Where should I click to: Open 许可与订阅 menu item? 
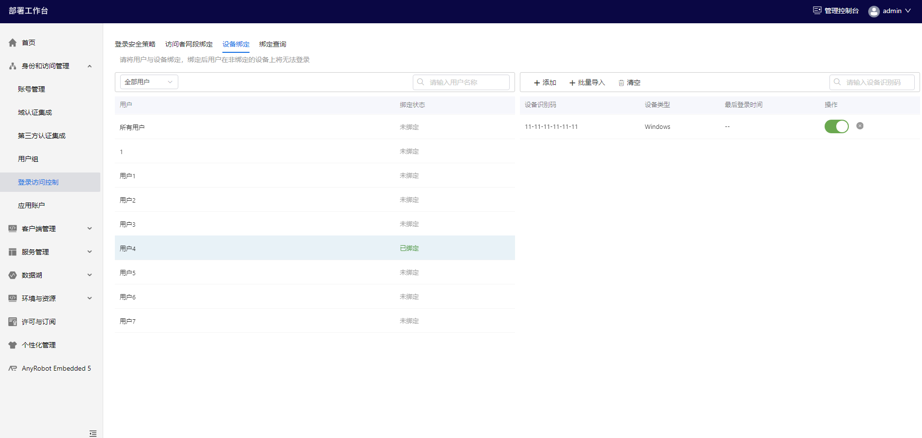[x=39, y=322]
